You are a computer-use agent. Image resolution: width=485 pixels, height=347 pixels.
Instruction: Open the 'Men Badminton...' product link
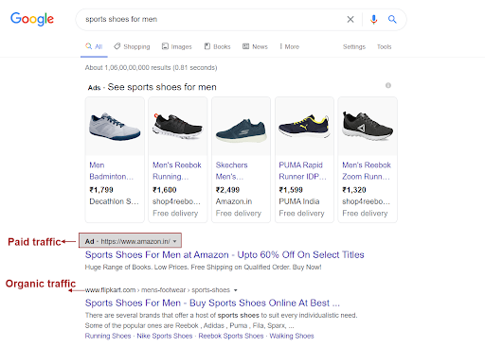point(111,171)
